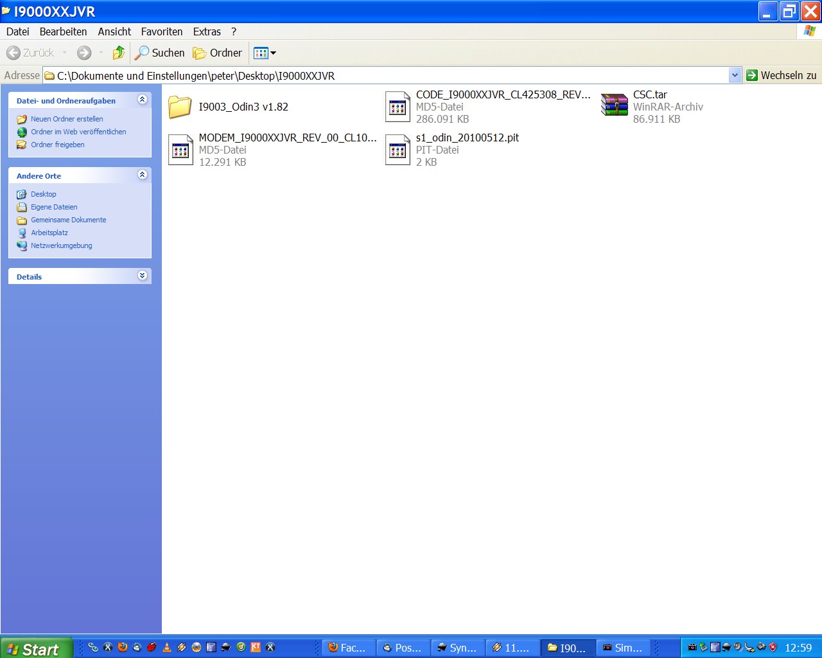The width and height of the screenshot is (822, 658).
Task: Click safely remove hardware tray icon
Action: (703, 647)
